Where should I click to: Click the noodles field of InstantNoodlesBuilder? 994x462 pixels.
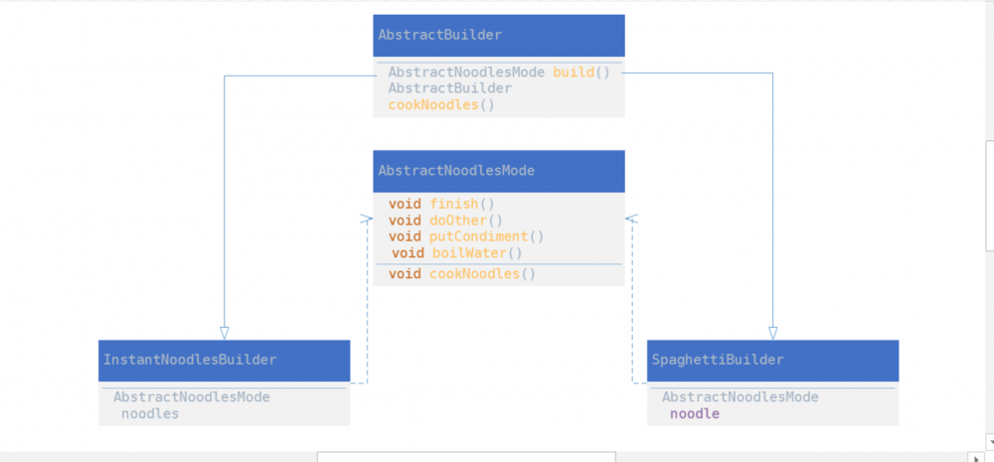pyautogui.click(x=150, y=413)
